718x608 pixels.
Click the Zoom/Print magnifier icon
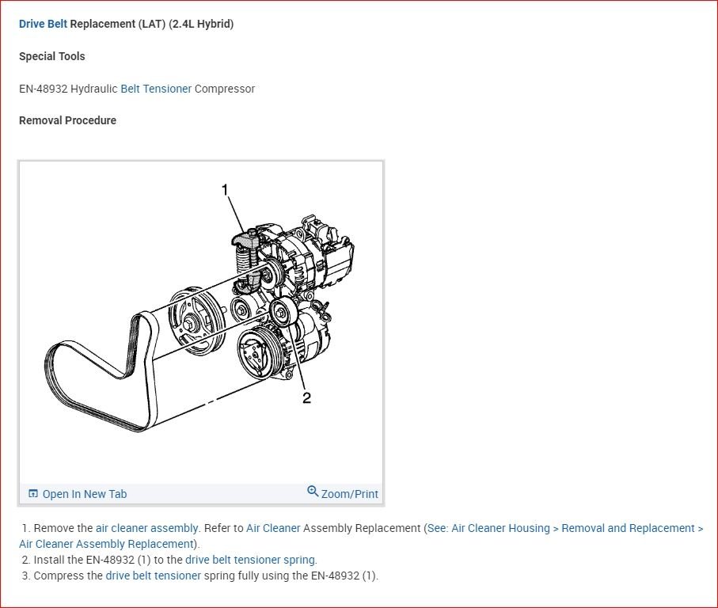[312, 492]
